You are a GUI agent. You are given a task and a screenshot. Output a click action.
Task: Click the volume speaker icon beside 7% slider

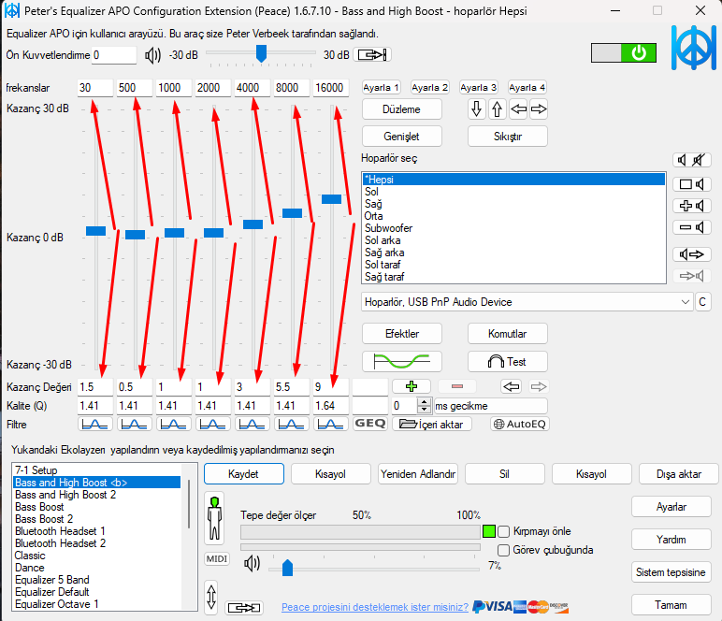tap(252, 563)
